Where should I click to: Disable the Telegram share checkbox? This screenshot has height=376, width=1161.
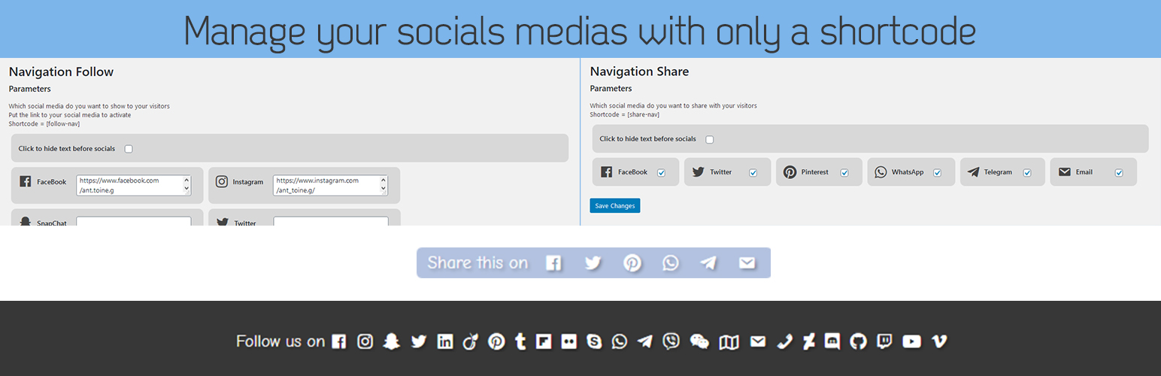pos(1027,172)
